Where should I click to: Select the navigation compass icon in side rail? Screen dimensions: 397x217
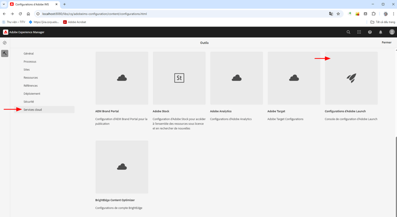click(x=5, y=43)
